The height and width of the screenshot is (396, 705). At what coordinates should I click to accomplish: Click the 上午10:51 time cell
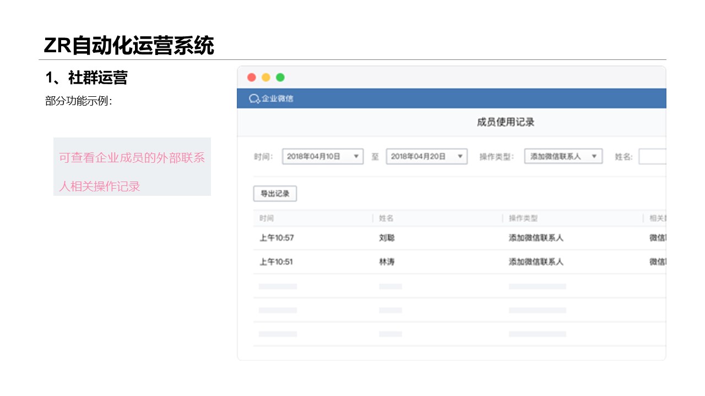(276, 262)
